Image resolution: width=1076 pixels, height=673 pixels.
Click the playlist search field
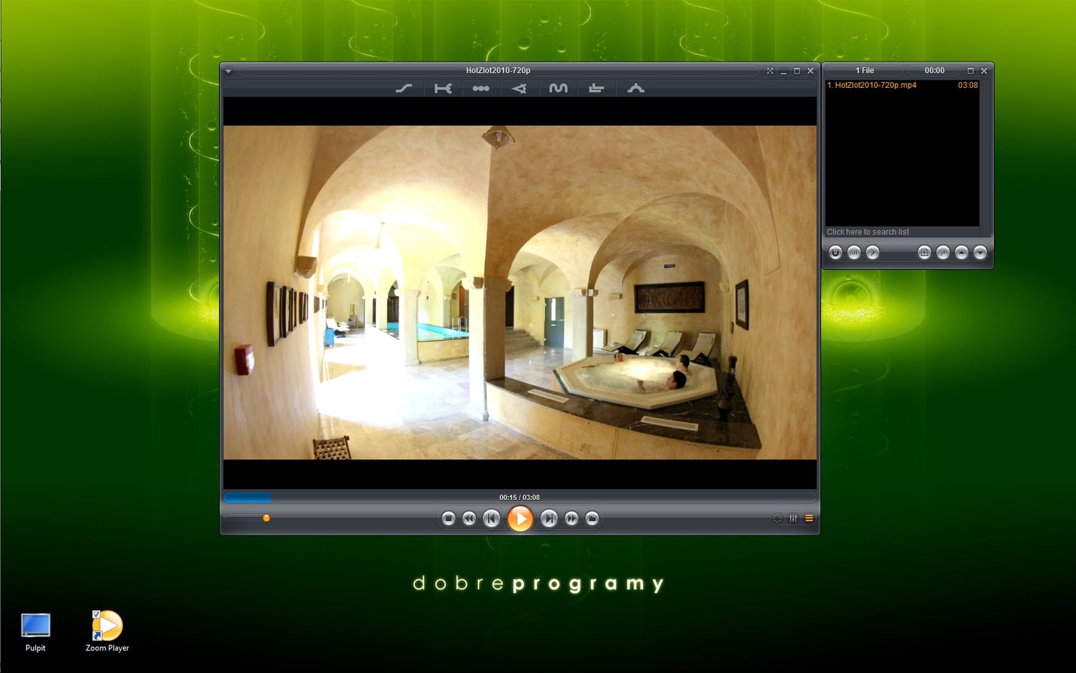click(x=902, y=232)
